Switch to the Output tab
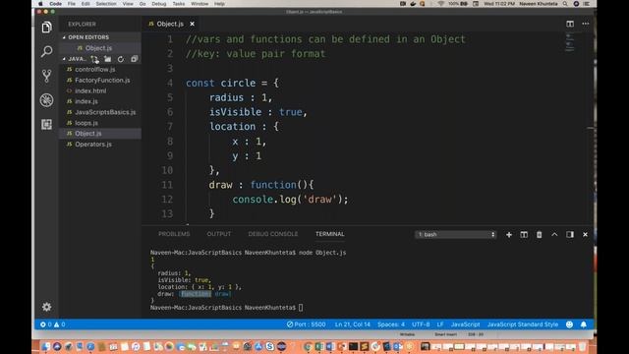The height and width of the screenshot is (354, 629). [x=219, y=234]
